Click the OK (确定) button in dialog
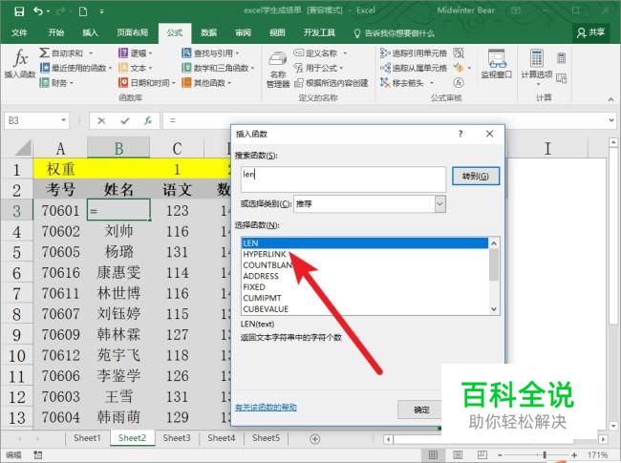Viewport: 621px width, 463px height. [421, 410]
